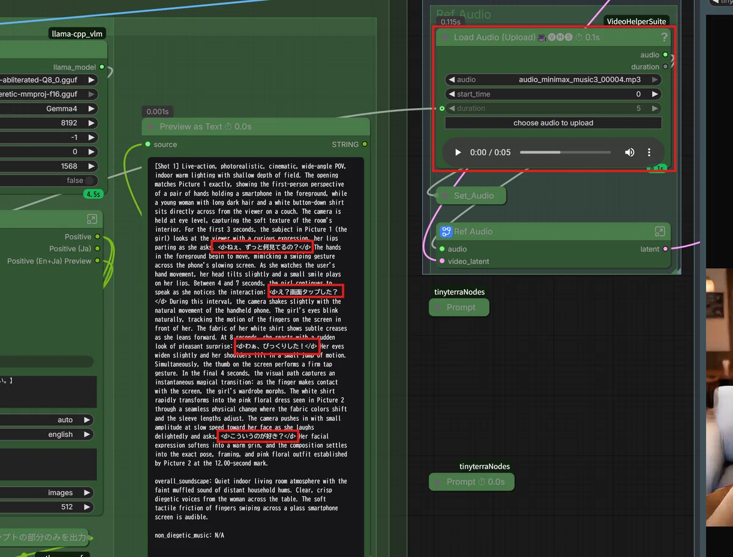The image size is (733, 557).
Task: Click the VideoHelperSuite badge
Action: [x=637, y=21]
